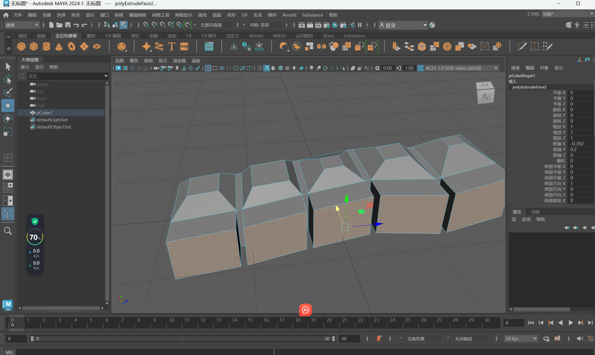This screenshot has height=355, width=595.
Task: Click the viewport exposure value field
Action: coord(388,68)
